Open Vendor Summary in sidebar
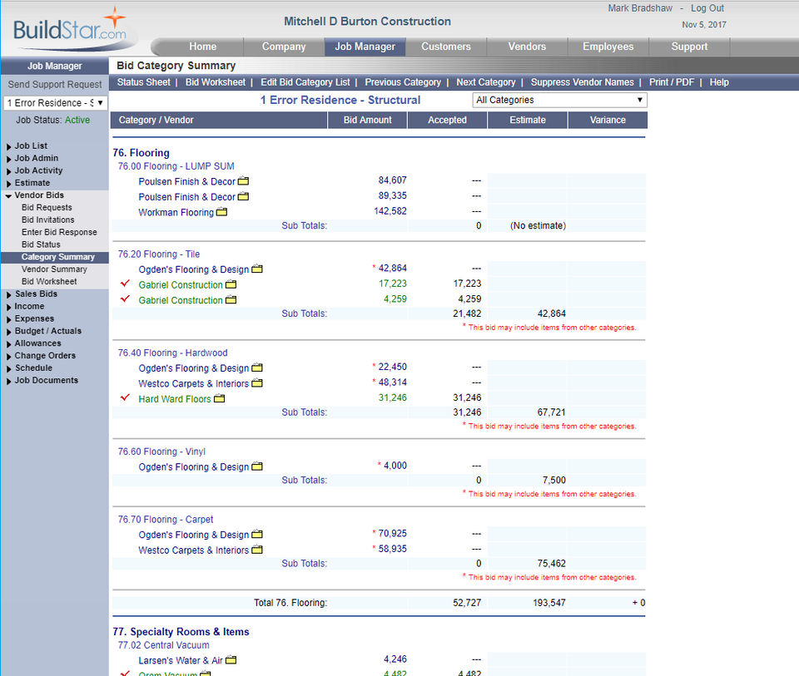 coord(54,269)
